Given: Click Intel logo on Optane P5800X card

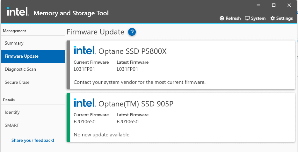Looking at the screenshot, I should point(84,50).
